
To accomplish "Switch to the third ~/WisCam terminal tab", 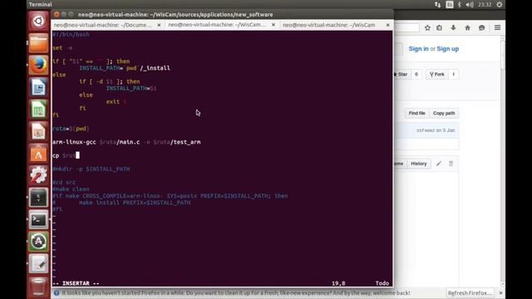I will pos(329,25).
